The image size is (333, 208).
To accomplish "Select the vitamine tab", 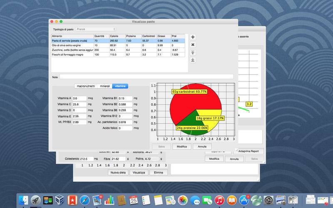I will [120, 86].
